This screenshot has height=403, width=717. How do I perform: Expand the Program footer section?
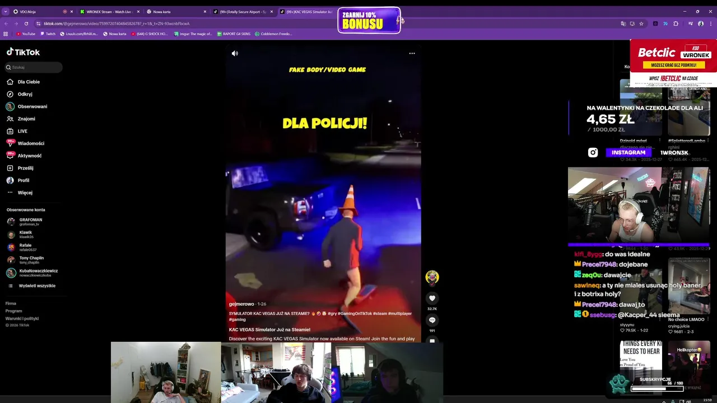(13, 311)
